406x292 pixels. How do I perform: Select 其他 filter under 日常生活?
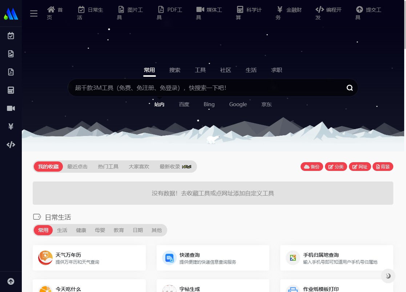[x=157, y=230]
